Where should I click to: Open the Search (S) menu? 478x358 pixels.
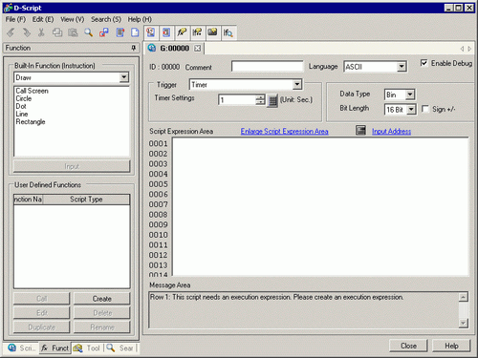point(106,19)
